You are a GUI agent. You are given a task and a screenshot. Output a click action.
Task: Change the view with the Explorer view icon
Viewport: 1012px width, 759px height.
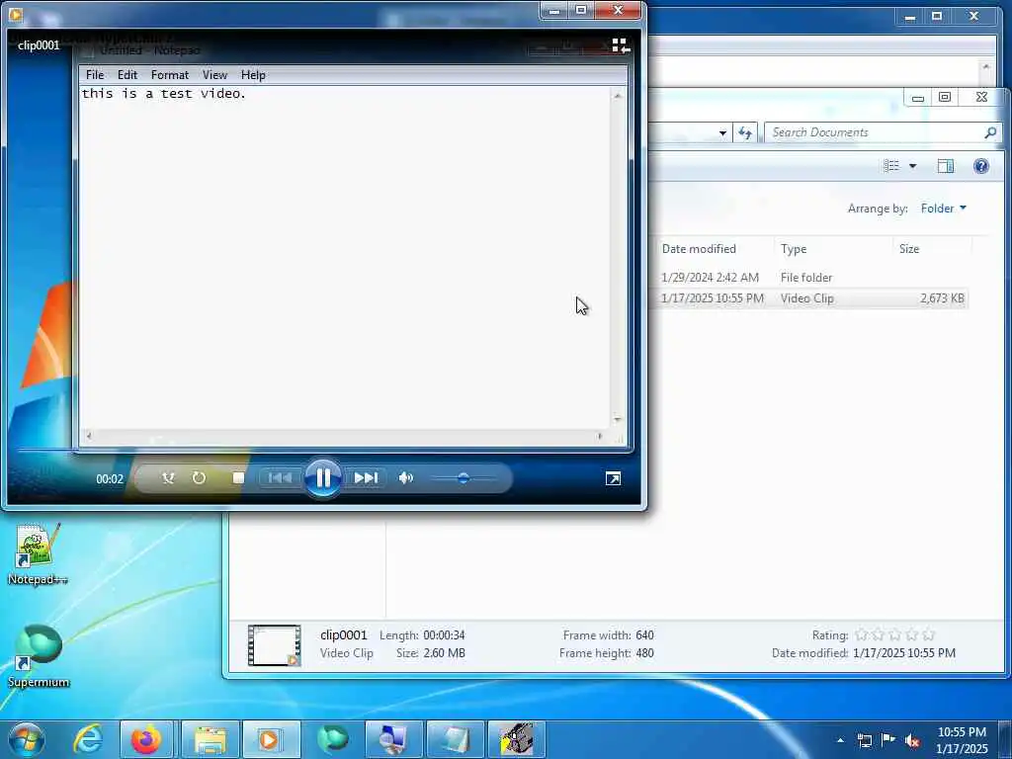(891, 166)
